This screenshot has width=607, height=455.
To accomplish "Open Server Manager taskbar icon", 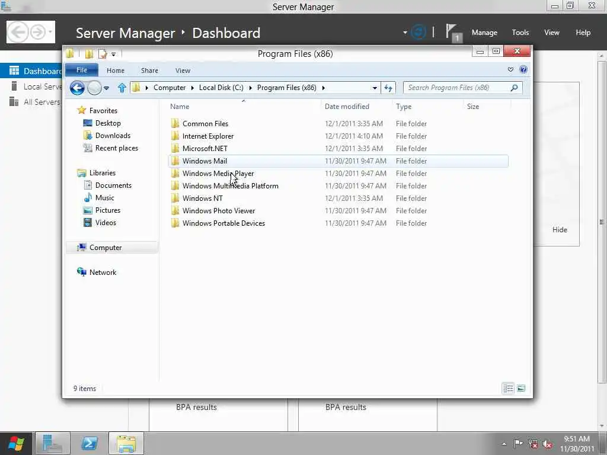I will (x=53, y=443).
